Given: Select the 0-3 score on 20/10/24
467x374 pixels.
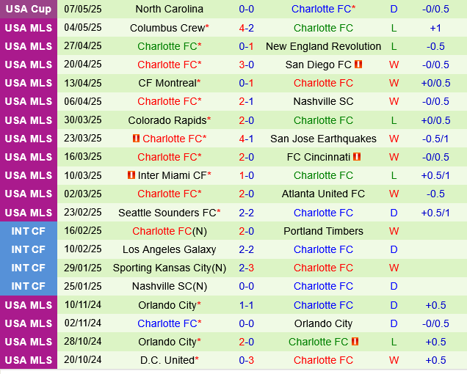Looking at the screenshot, I should point(246,360).
